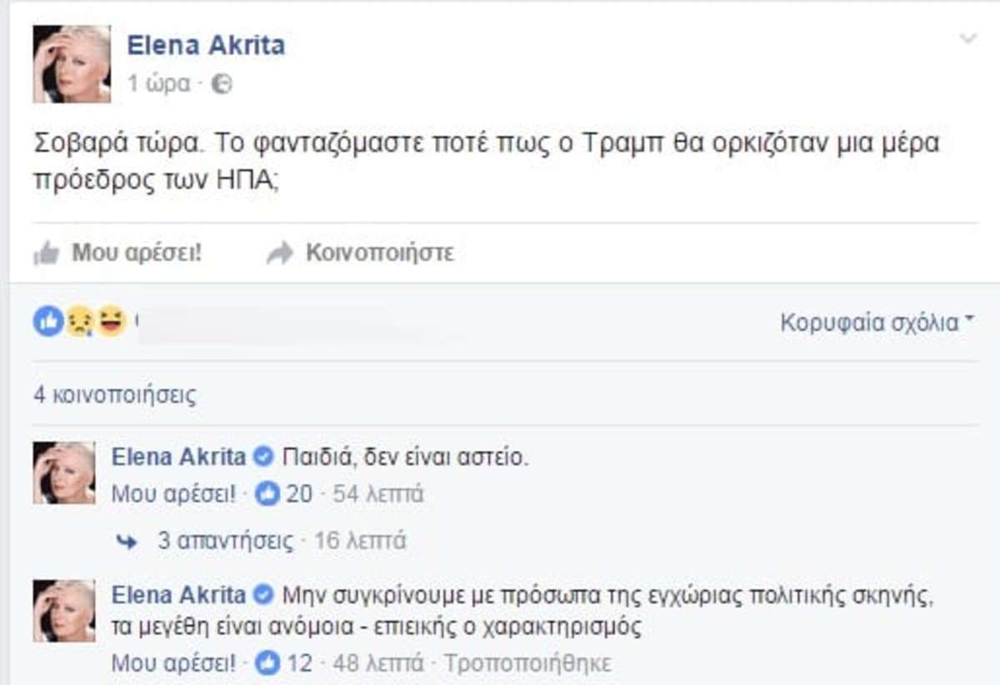
Task: Click the blue like reaction icon
Action: coord(48,321)
